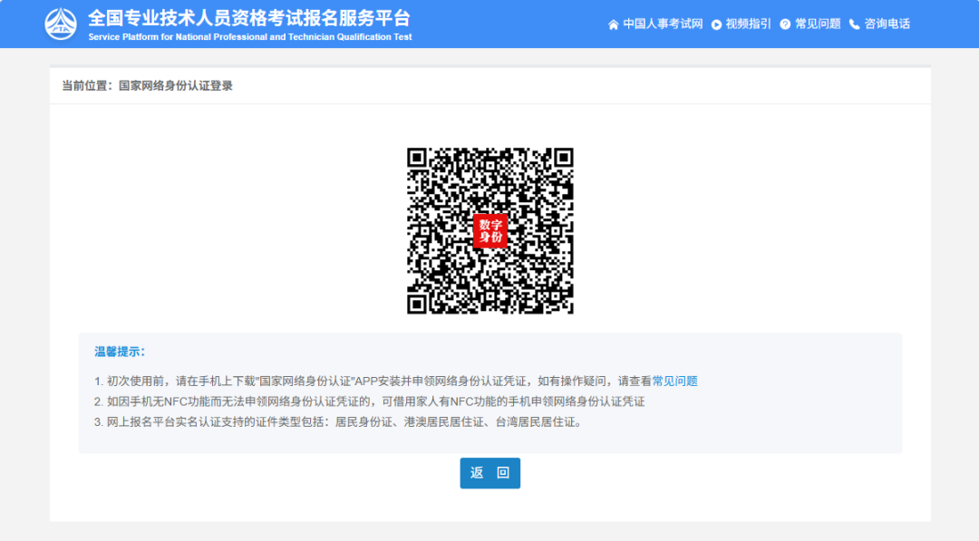979x541 pixels.
Task: Click the 常见问题 link inside the tips text
Action: (677, 381)
